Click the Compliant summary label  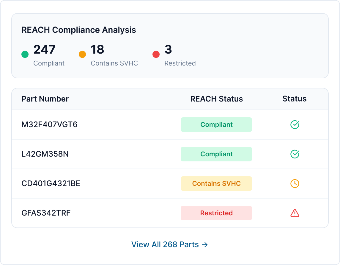coord(49,63)
